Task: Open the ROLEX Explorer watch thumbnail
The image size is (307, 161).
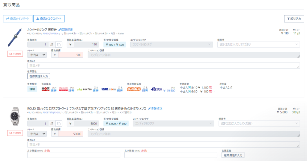Action: 15,116
